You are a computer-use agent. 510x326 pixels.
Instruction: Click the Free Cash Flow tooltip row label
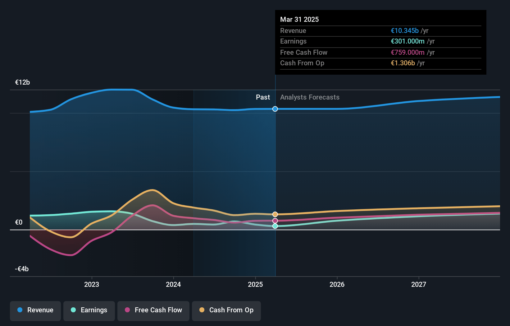tap(304, 53)
